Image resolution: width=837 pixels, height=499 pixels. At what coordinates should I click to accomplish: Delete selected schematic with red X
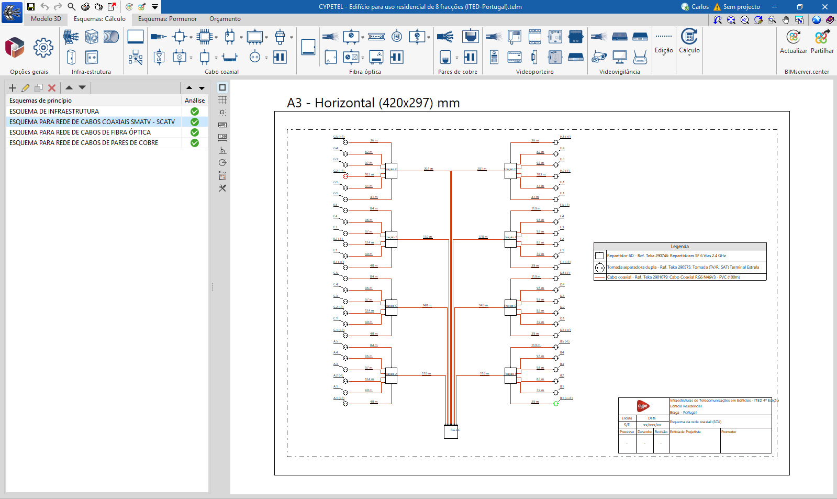click(52, 88)
